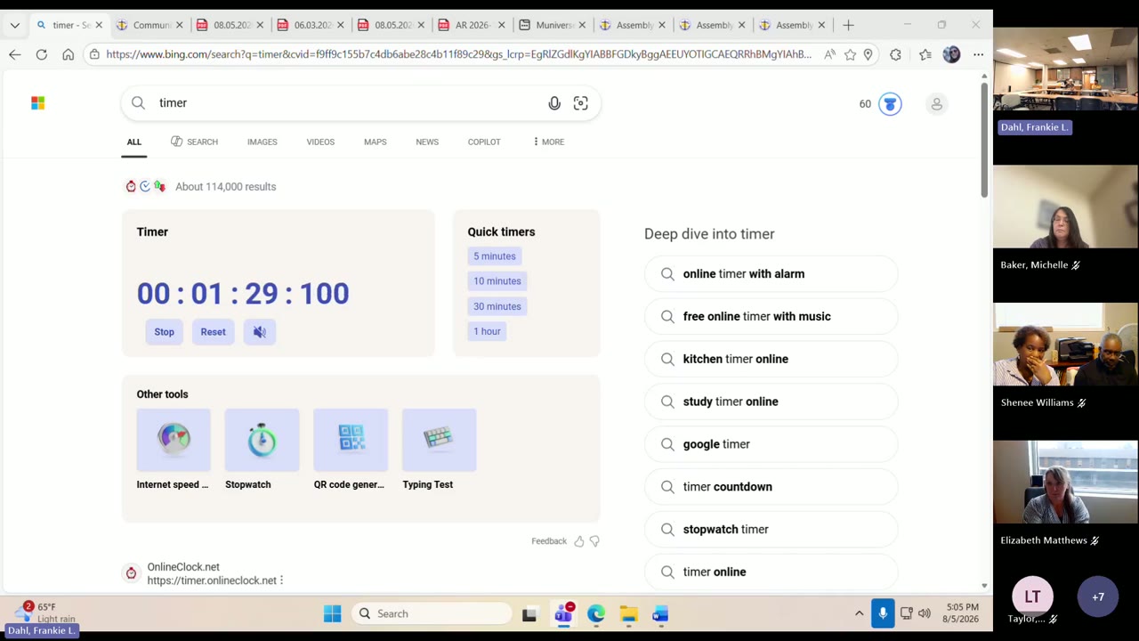Screen dimensions: 1139x641
Task: Search online timer with alarm suggestion
Action: [771, 274]
